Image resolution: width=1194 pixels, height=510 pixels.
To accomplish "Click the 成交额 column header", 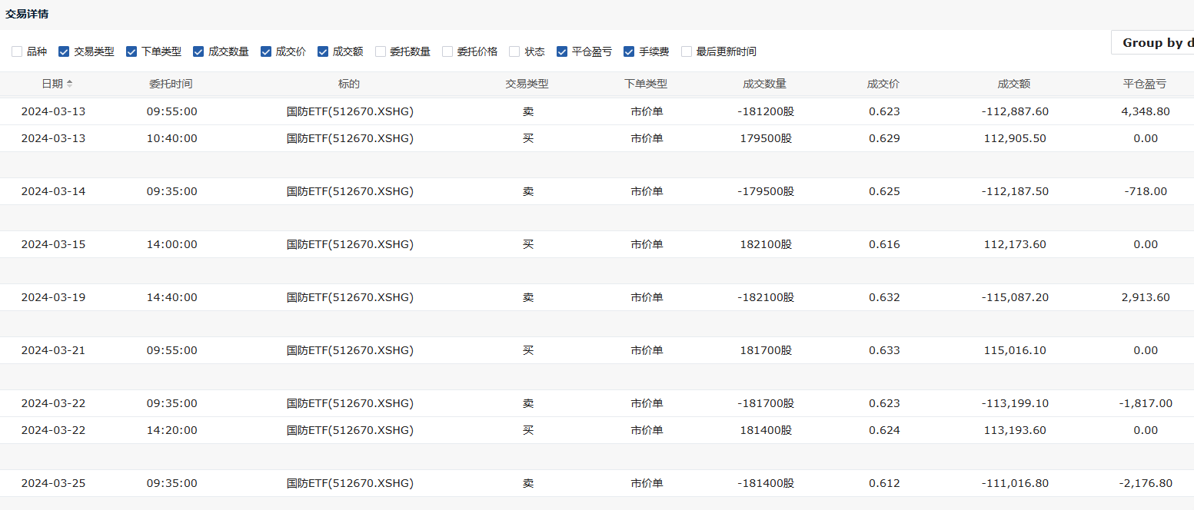I will 1014,84.
